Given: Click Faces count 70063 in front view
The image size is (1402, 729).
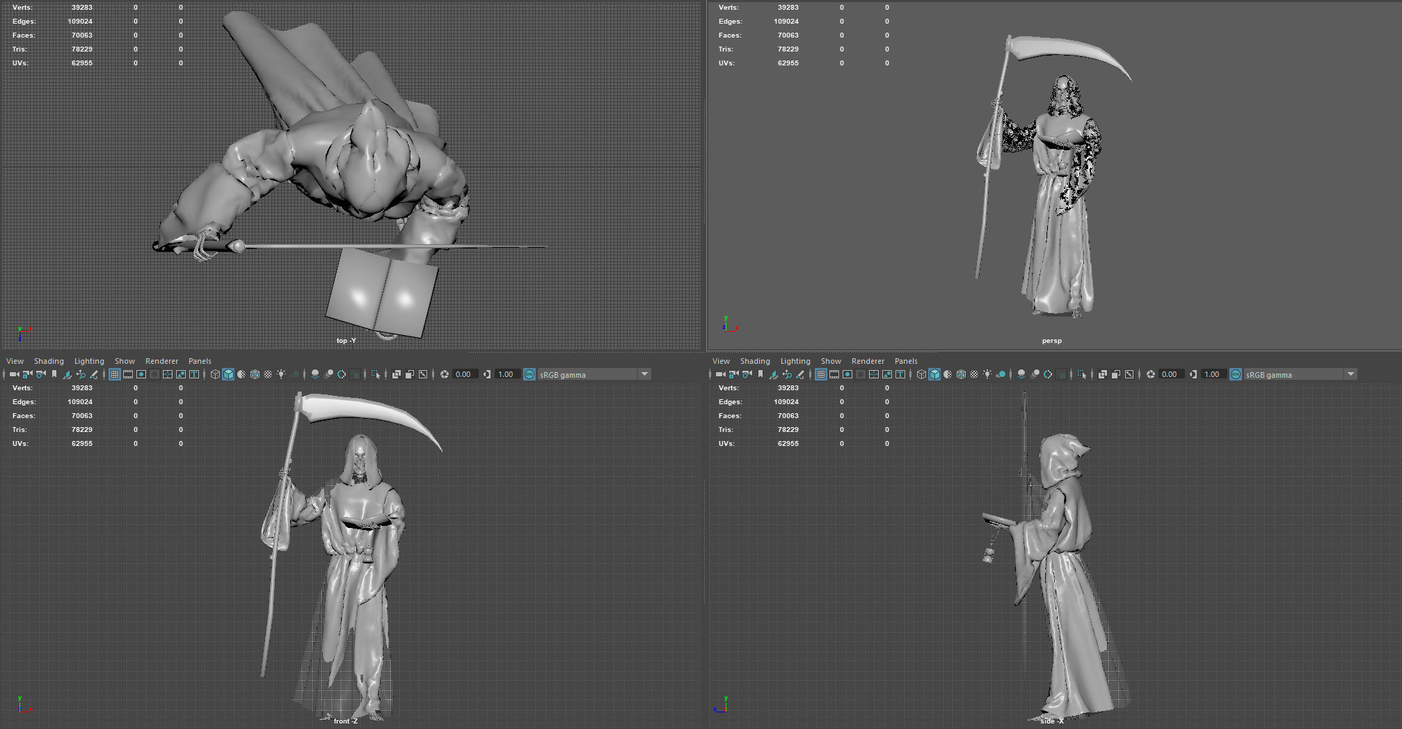Looking at the screenshot, I should 82,416.
